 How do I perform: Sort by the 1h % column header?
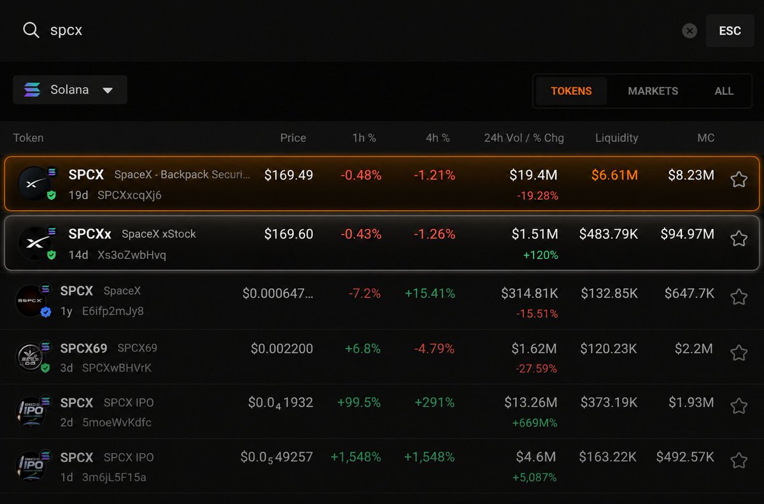click(x=364, y=137)
